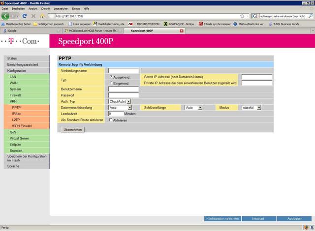Image resolution: width=315 pixels, height=231 pixels.
Task: Click the status bar S icon
Action: click(312, 228)
